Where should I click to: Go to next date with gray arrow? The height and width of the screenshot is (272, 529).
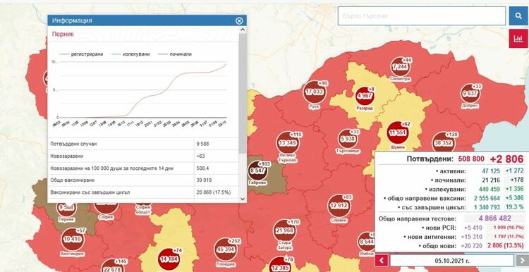point(521,261)
